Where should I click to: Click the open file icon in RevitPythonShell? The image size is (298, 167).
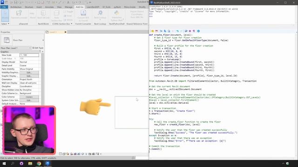tap(153, 31)
